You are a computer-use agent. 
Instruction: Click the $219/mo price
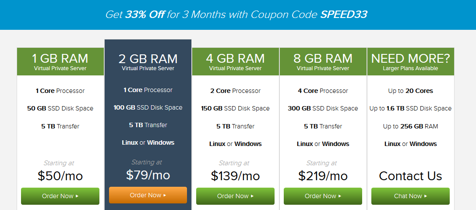[x=323, y=176]
